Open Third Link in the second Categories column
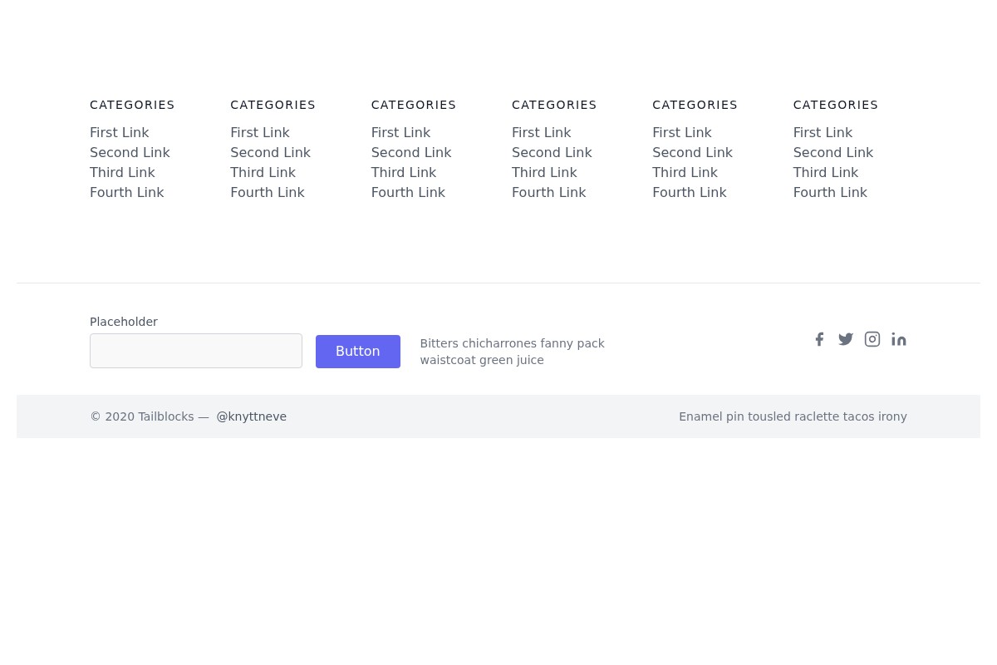This screenshot has width=997, height=665. coord(263,172)
